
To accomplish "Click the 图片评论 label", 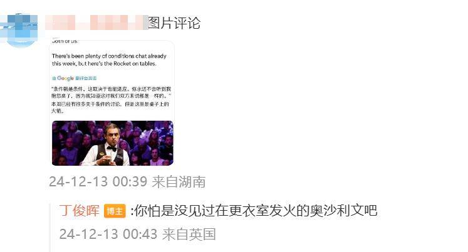I will [174, 23].
